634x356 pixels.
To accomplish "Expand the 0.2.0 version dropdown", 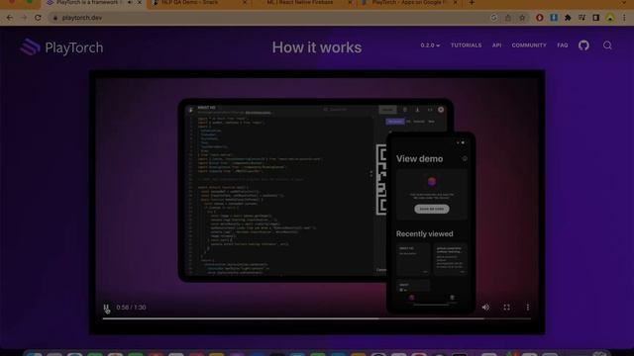I will click(x=430, y=45).
